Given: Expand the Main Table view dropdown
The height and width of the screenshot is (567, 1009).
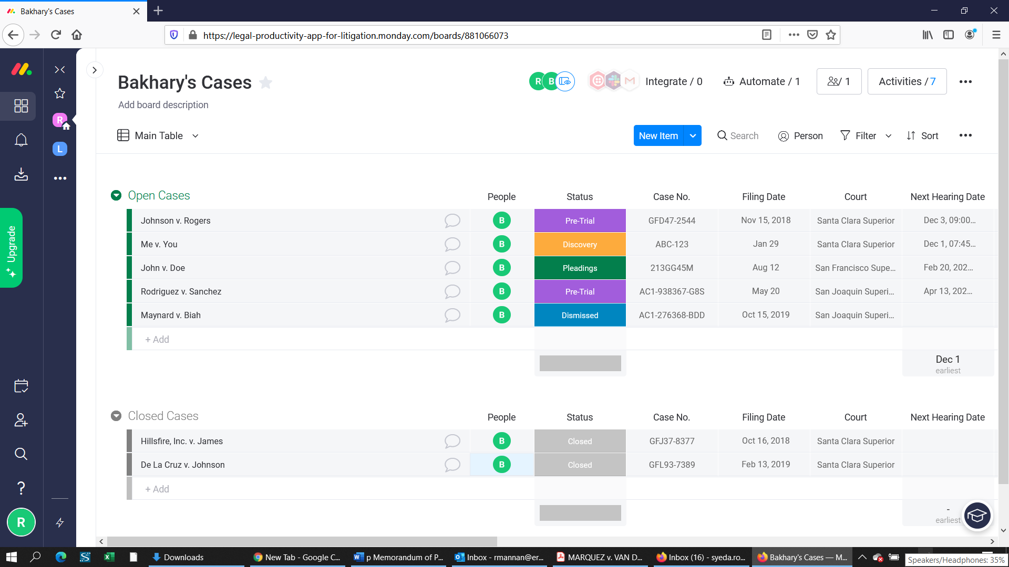Looking at the screenshot, I should [195, 135].
